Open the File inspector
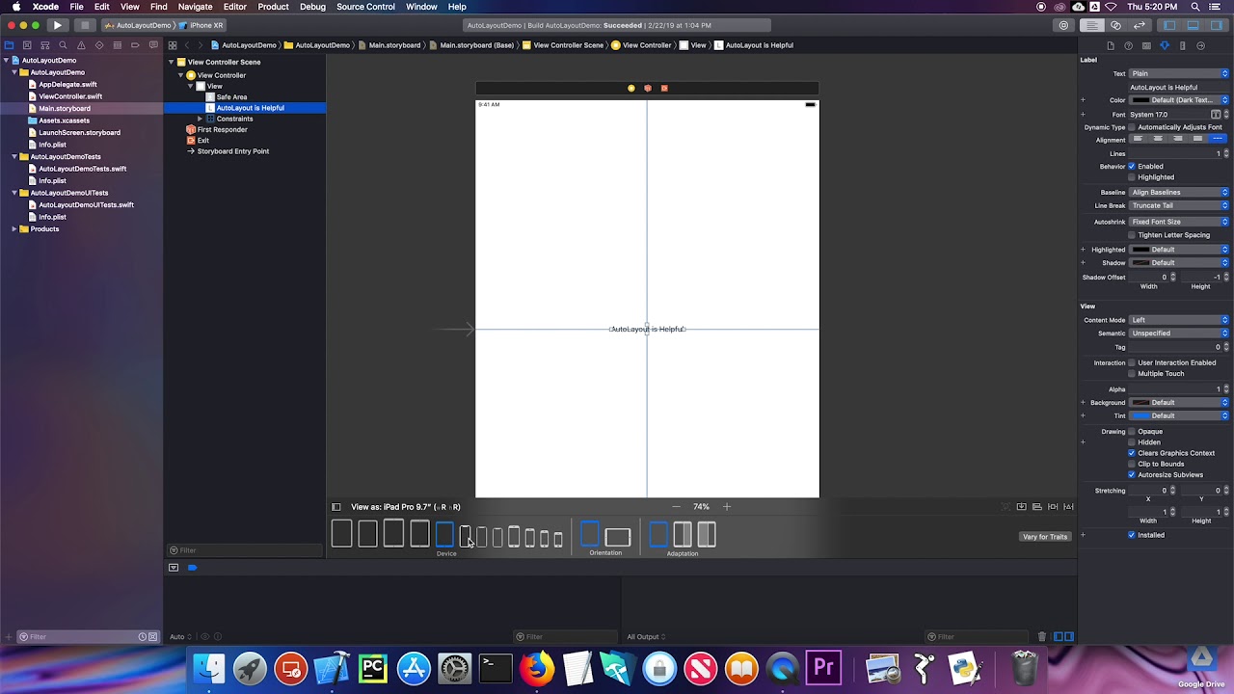The width and height of the screenshot is (1234, 694). [1111, 45]
